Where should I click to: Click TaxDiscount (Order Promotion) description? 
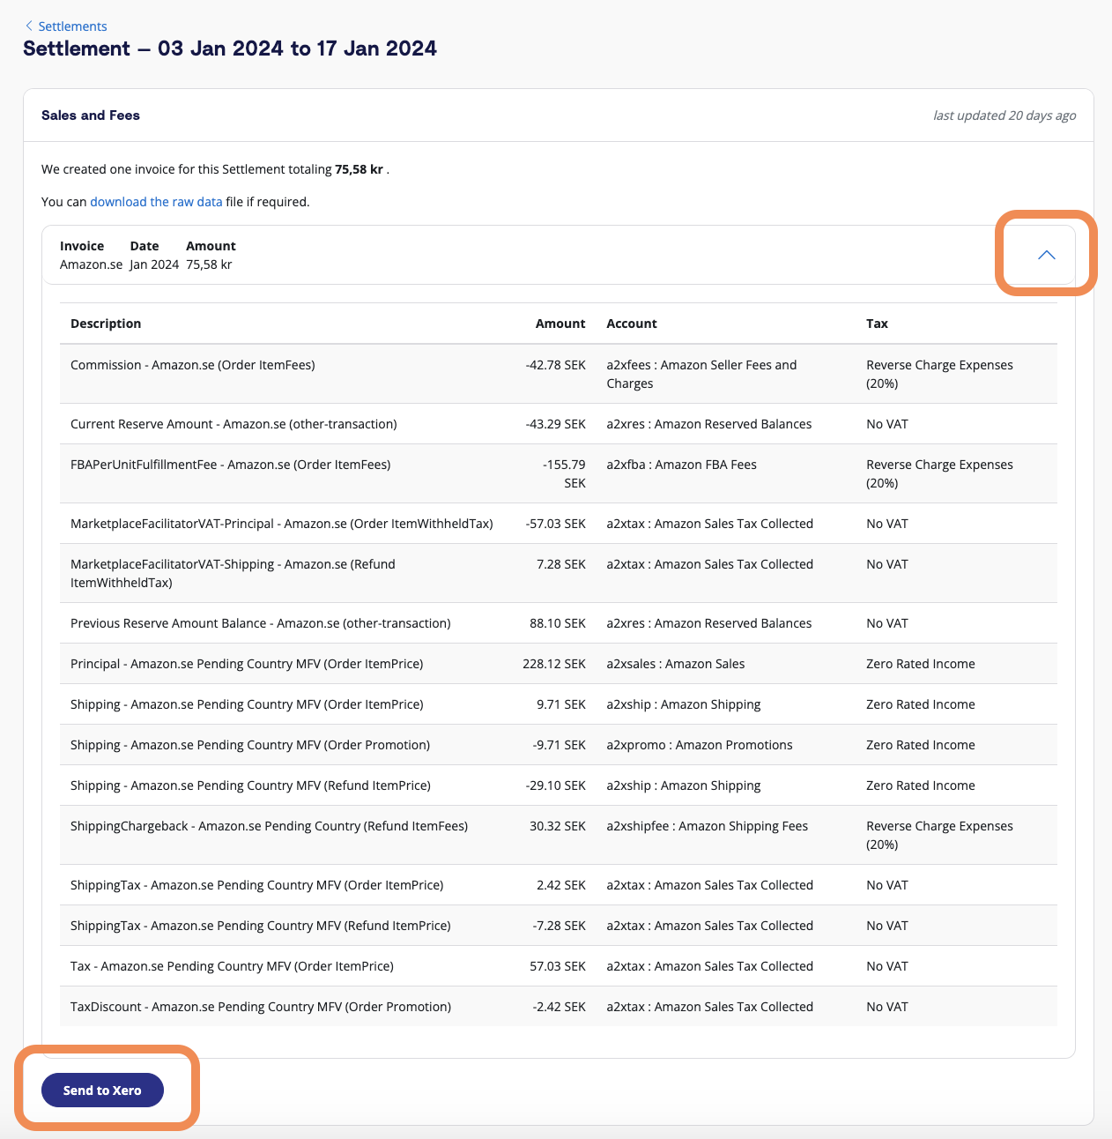pos(261,1007)
